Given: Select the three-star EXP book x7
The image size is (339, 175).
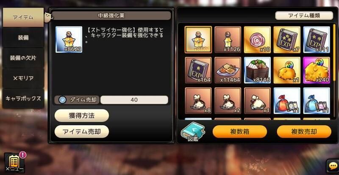Looking at the screenshot, I should [x=287, y=40].
